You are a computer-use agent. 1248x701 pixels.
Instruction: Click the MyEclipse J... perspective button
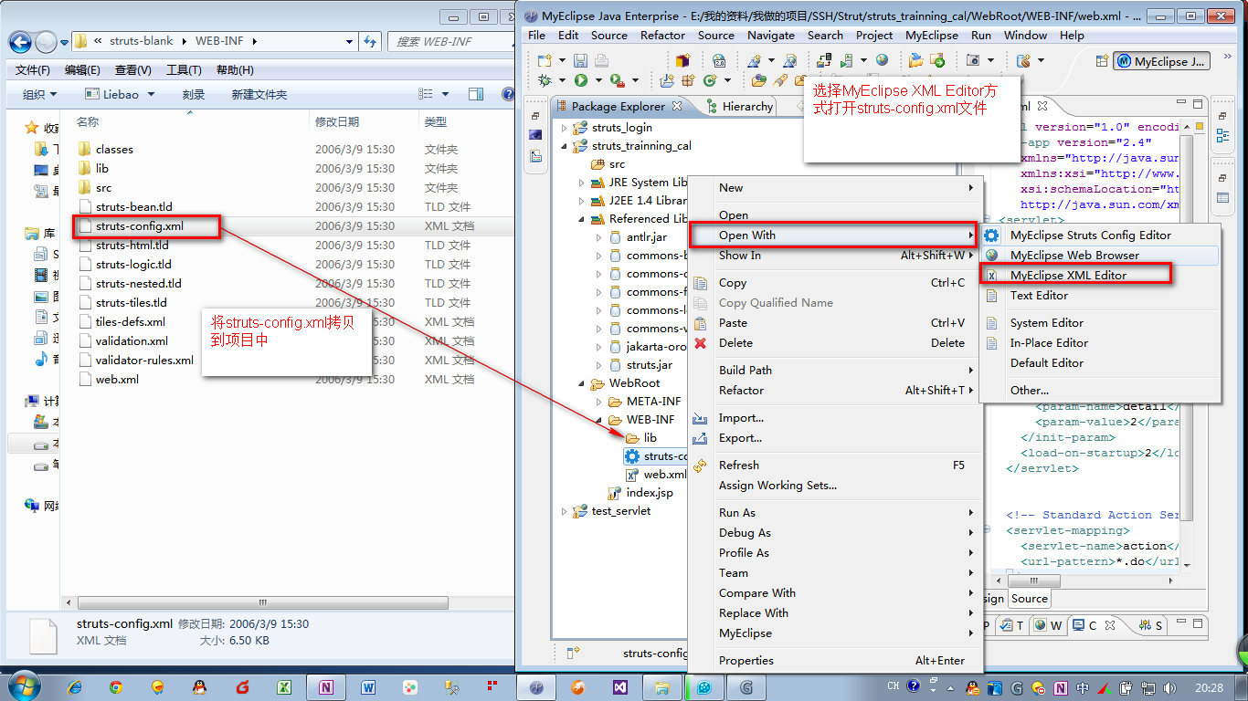[1163, 61]
